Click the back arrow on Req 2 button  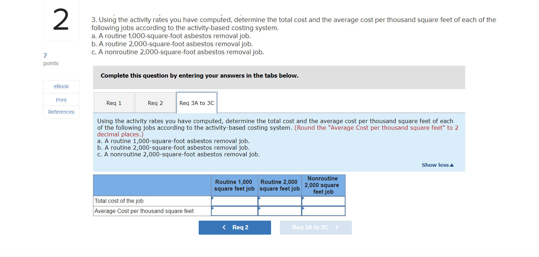224,227
